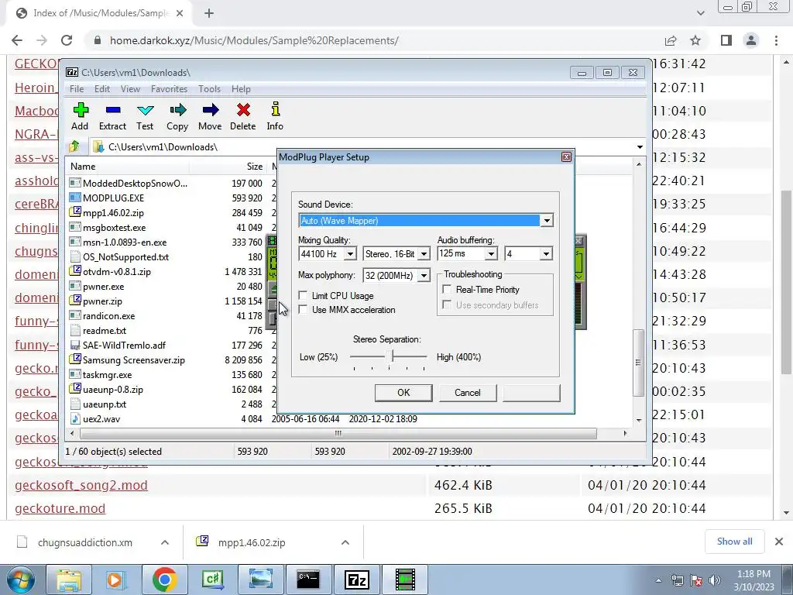
Task: Open the 7-Zip Help menu
Action: click(x=241, y=89)
